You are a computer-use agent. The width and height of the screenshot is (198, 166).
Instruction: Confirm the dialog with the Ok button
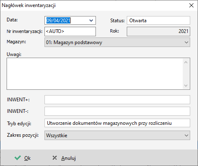(x=23, y=158)
